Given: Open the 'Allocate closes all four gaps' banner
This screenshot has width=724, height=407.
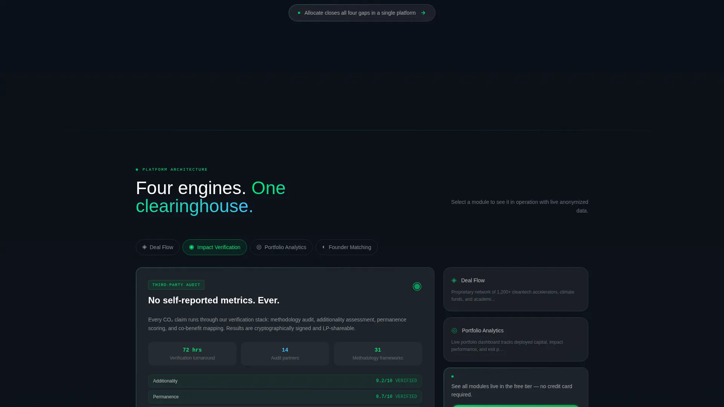Looking at the screenshot, I should pos(362,13).
